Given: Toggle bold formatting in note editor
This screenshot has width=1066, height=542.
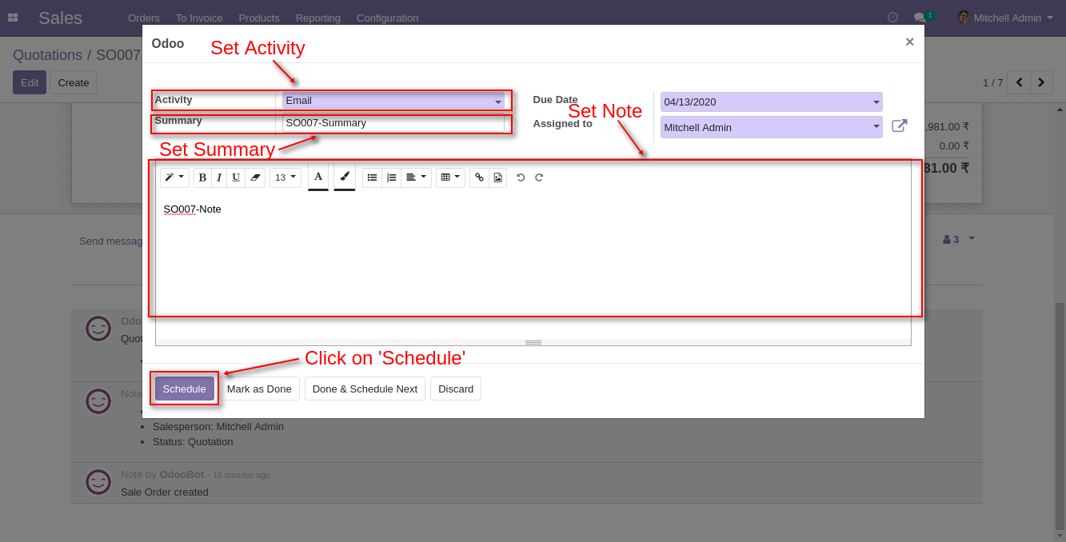Looking at the screenshot, I should coord(202,177).
